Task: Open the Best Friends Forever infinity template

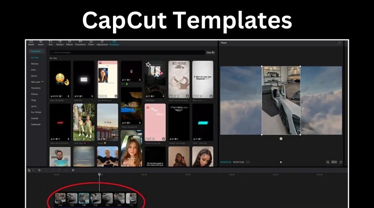Action: click(x=179, y=80)
